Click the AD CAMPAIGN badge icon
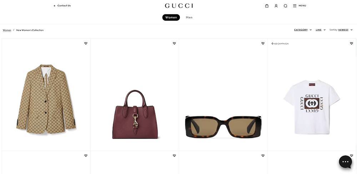Screen dimensions: 357x174 coord(272,43)
